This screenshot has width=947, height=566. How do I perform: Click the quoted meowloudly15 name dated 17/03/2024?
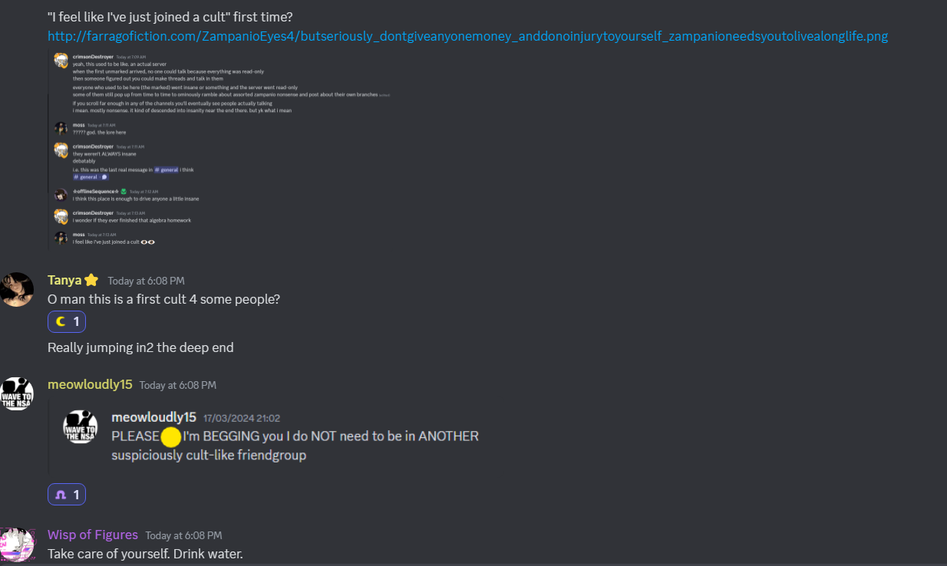coord(153,417)
